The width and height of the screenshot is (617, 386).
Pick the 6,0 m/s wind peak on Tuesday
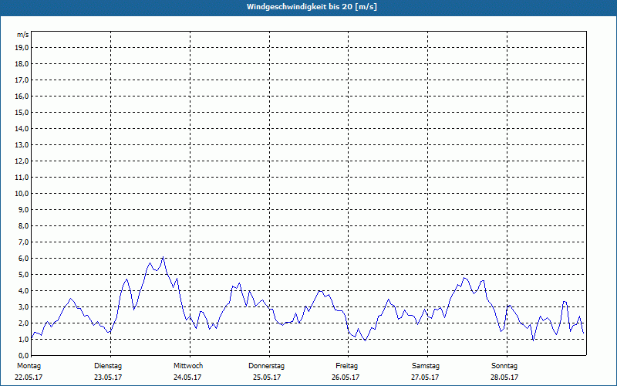163,257
